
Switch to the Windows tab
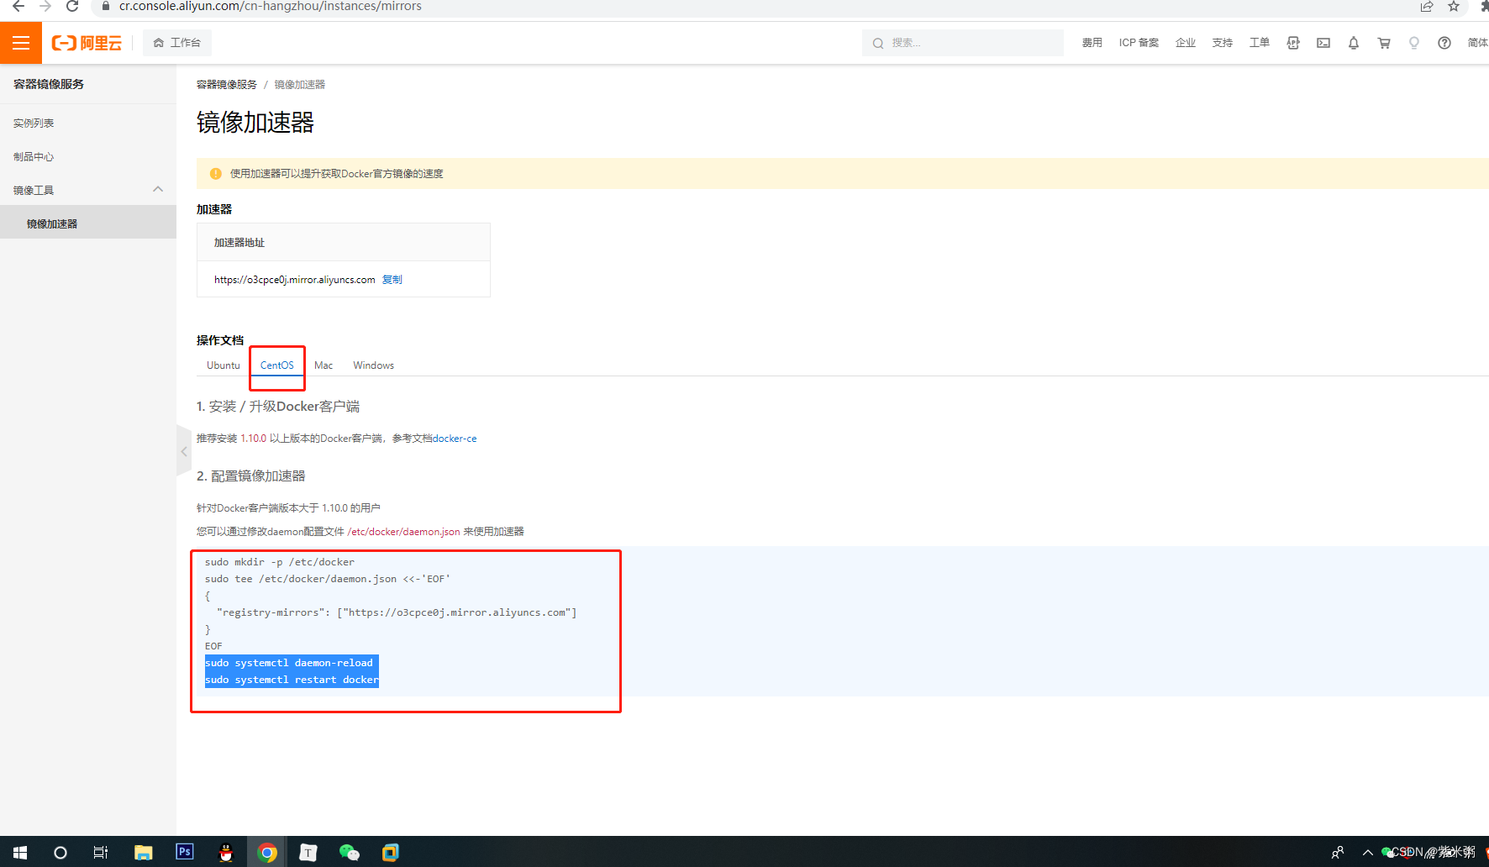pos(374,365)
